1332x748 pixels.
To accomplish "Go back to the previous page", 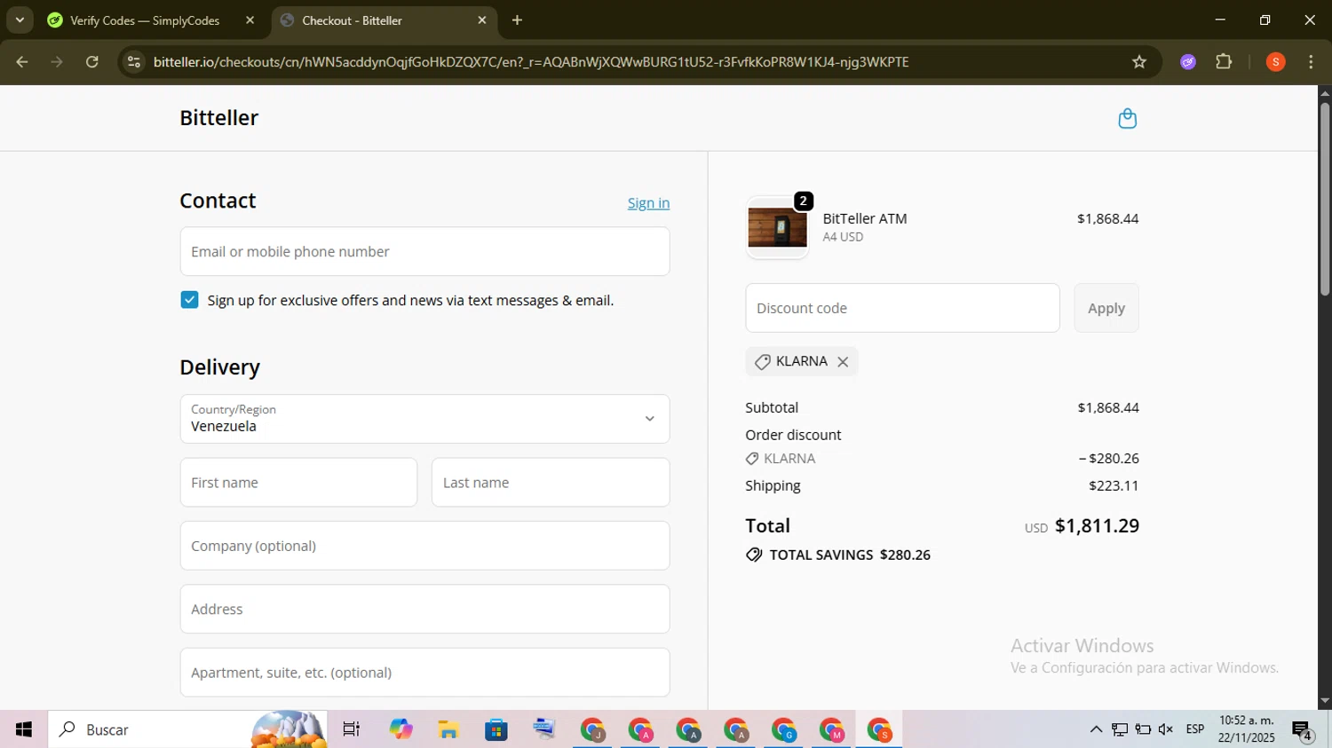I will point(22,62).
